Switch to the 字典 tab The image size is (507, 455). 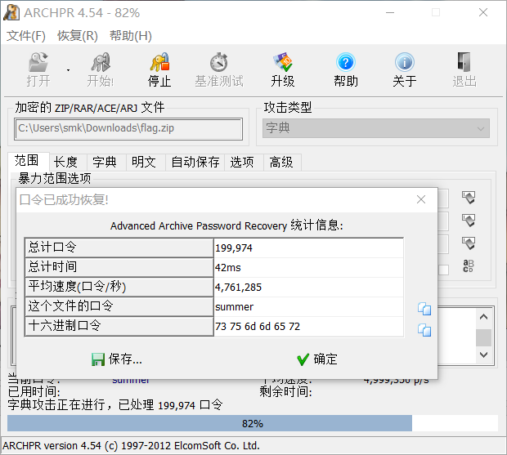pos(105,162)
